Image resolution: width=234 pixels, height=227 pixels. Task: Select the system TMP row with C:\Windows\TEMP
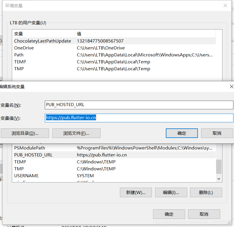115,169
